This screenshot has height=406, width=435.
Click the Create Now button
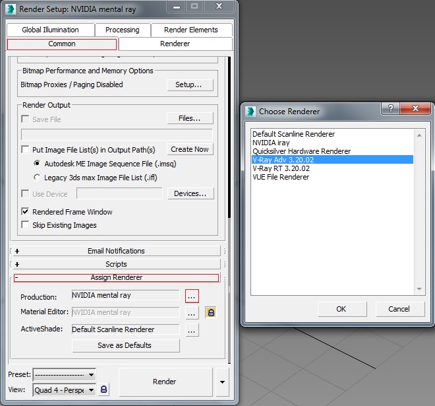[x=190, y=149]
